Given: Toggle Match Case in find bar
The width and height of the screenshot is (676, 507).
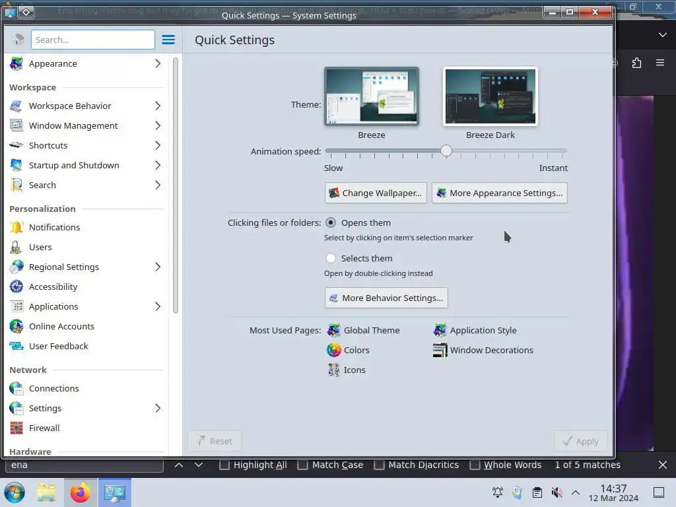Looking at the screenshot, I should click(302, 465).
